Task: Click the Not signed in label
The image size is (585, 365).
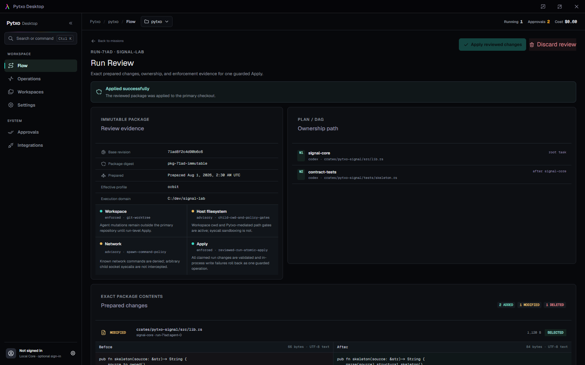Action: point(31,351)
